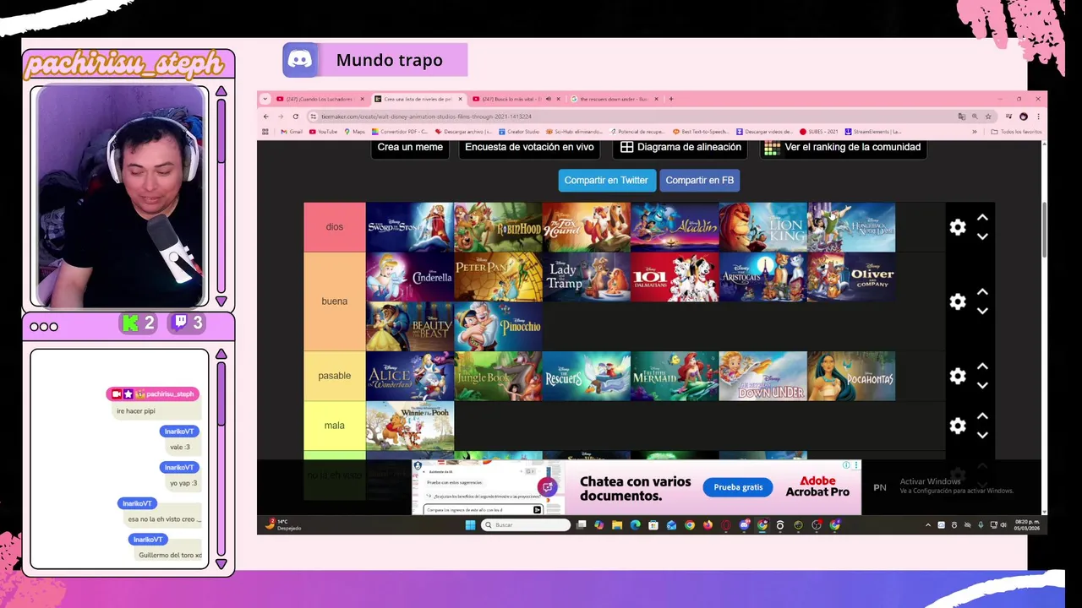
Task: View Ver el ranking de la comunidad
Action: [843, 148]
